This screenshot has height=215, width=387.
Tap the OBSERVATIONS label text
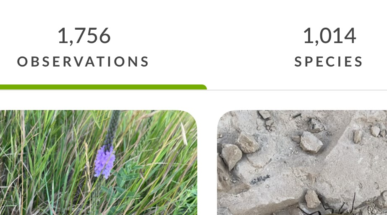[83, 61]
